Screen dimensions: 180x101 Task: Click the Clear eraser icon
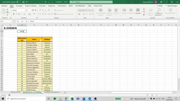144,15
